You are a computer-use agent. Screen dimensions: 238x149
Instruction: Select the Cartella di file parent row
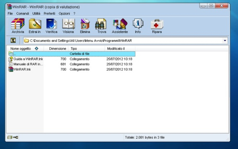[x=71, y=54]
